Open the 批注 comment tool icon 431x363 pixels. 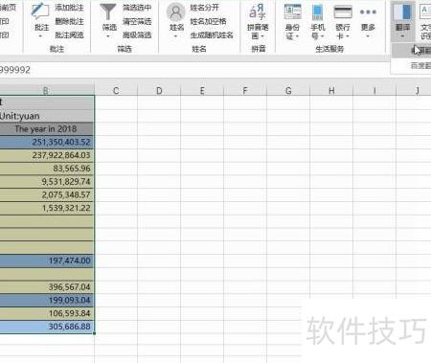(40, 11)
